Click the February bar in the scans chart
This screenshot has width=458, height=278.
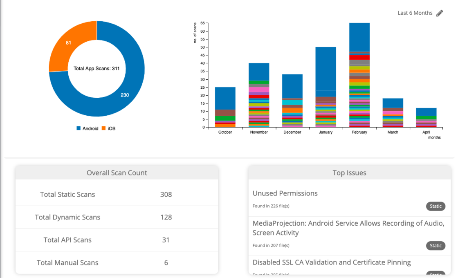coord(359,75)
